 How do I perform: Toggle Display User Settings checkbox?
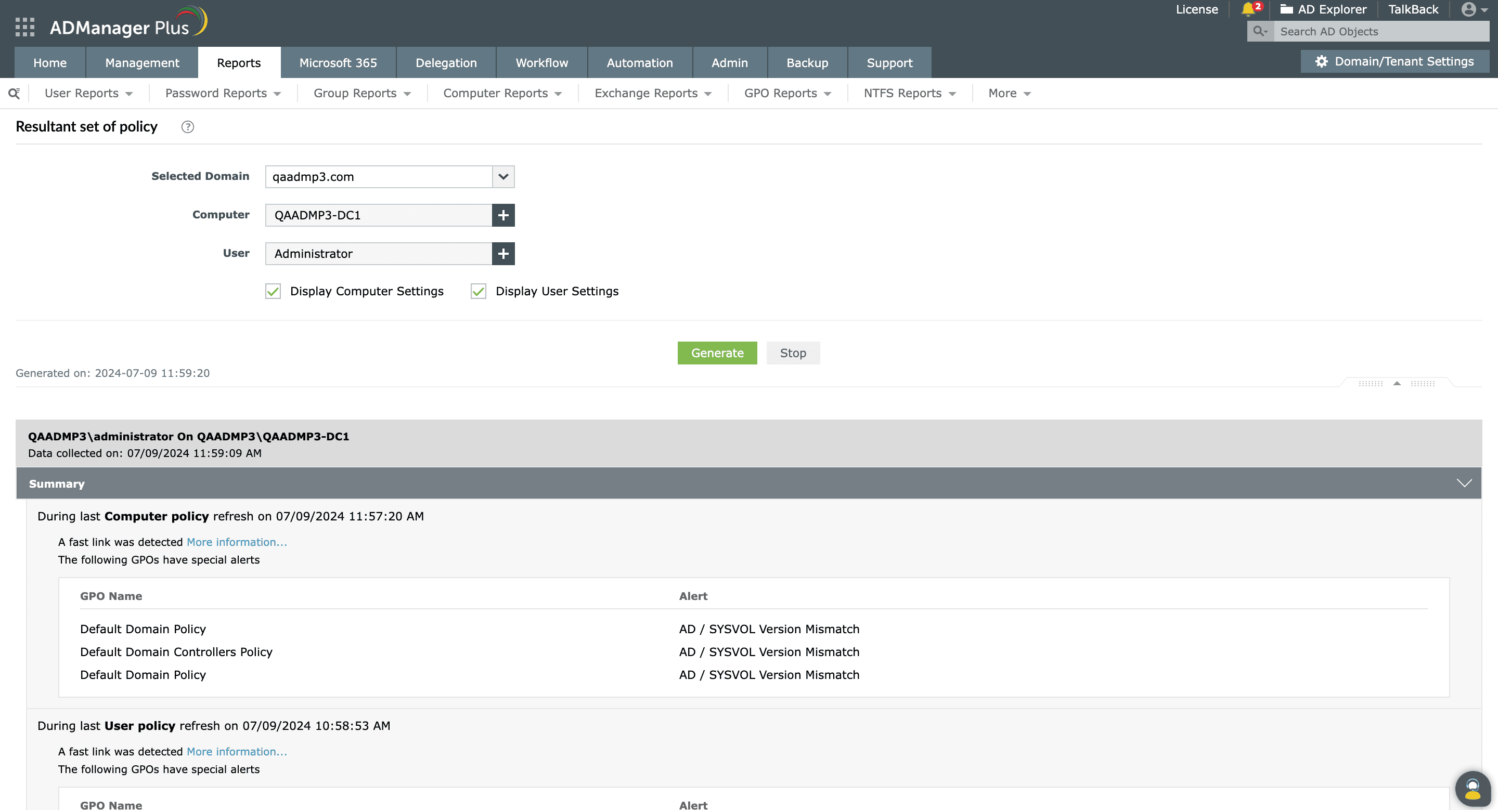click(478, 290)
